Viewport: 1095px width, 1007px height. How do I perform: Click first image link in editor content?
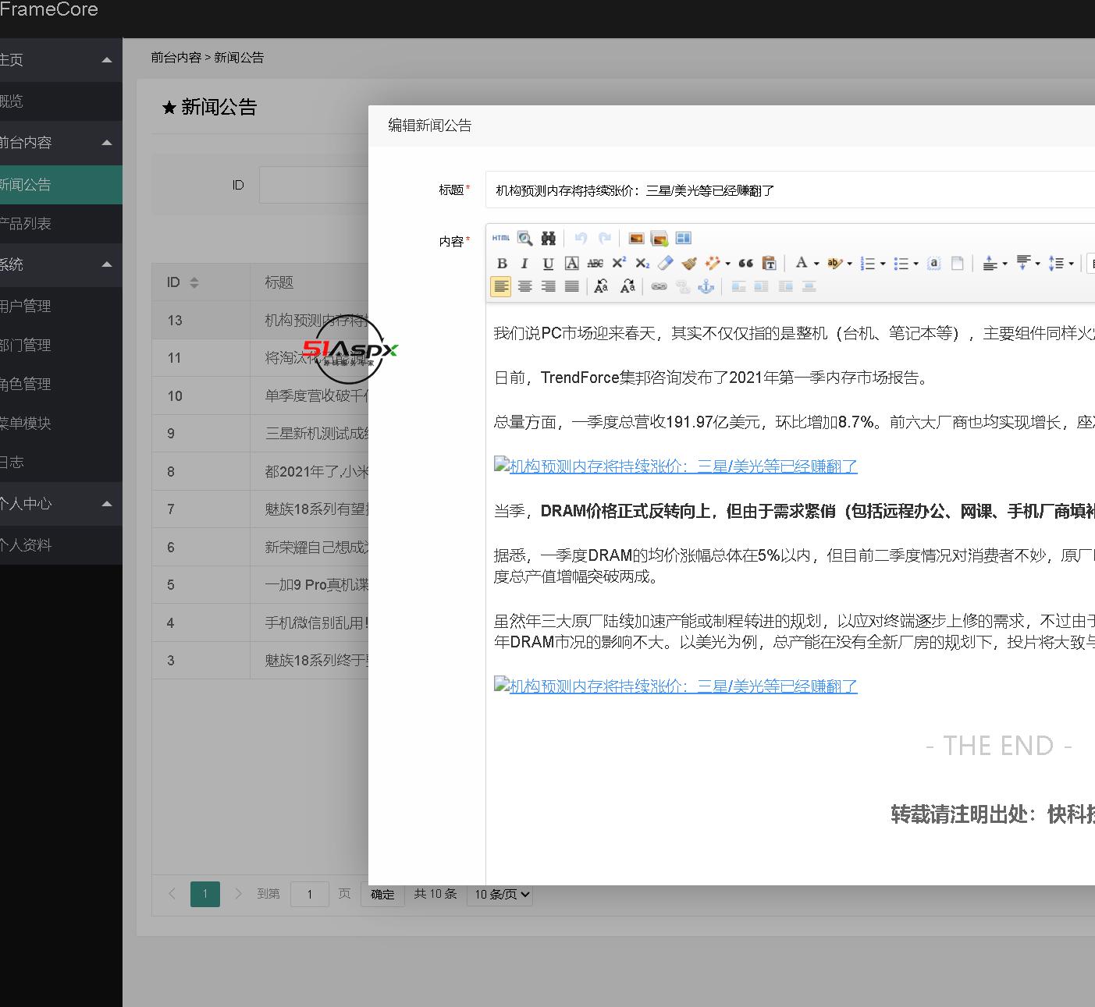(x=676, y=466)
